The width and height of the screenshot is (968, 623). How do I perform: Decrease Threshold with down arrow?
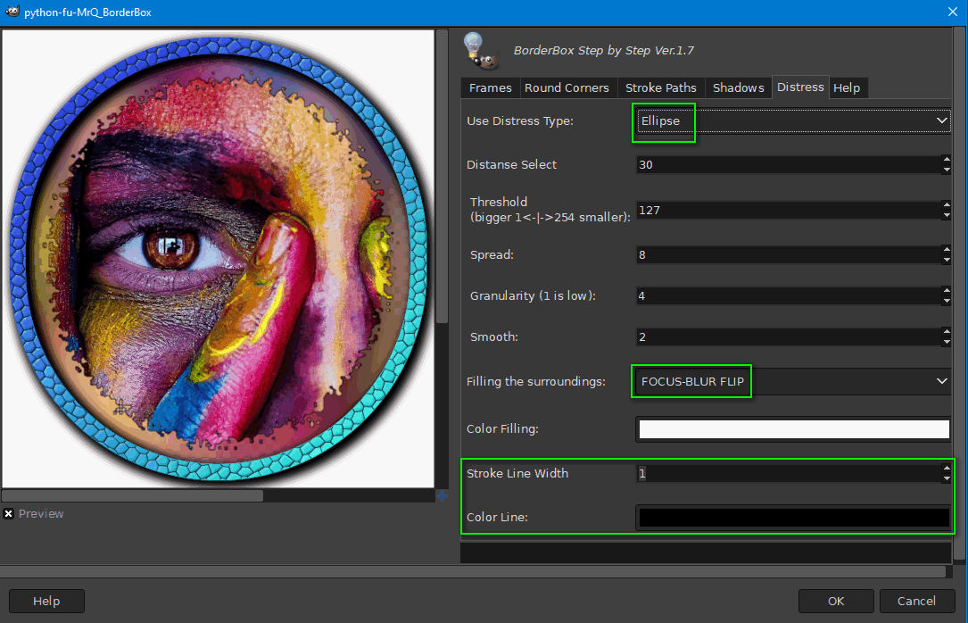pyautogui.click(x=947, y=215)
